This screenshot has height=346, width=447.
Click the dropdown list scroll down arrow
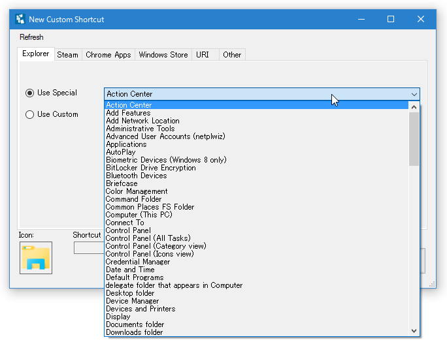click(414, 331)
